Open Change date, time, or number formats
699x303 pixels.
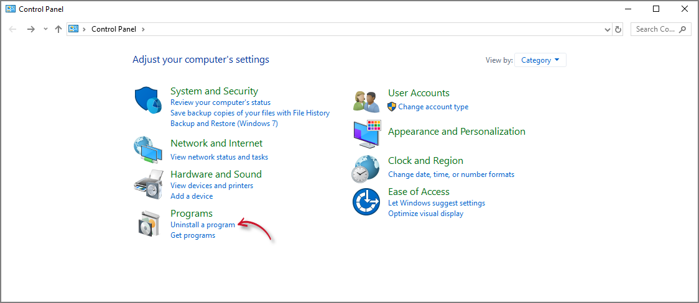coord(451,174)
